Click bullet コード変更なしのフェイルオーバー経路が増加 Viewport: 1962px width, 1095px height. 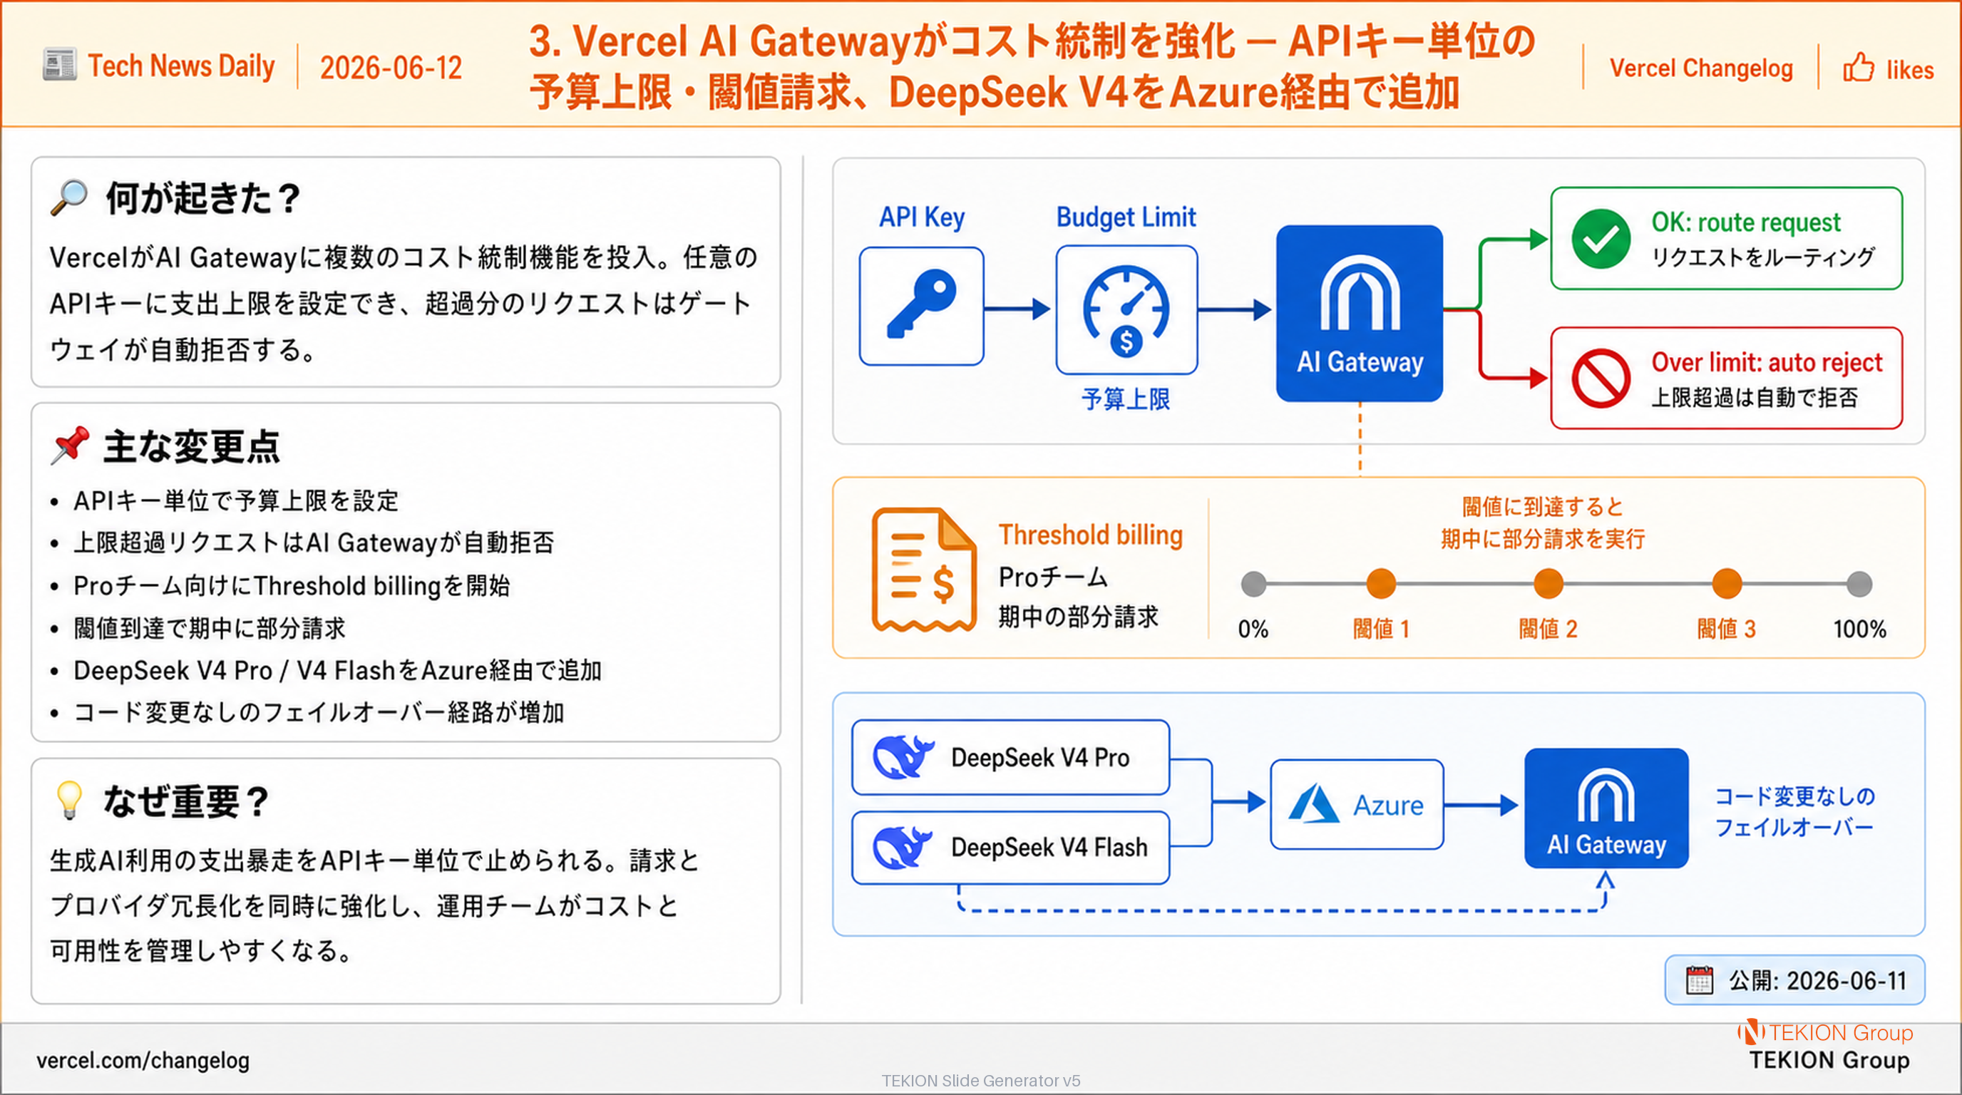click(x=319, y=712)
